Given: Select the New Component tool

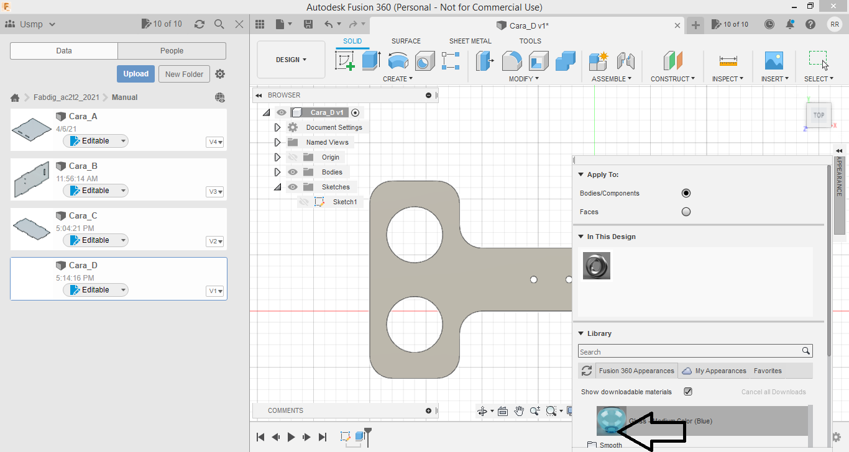Looking at the screenshot, I should click(599, 61).
